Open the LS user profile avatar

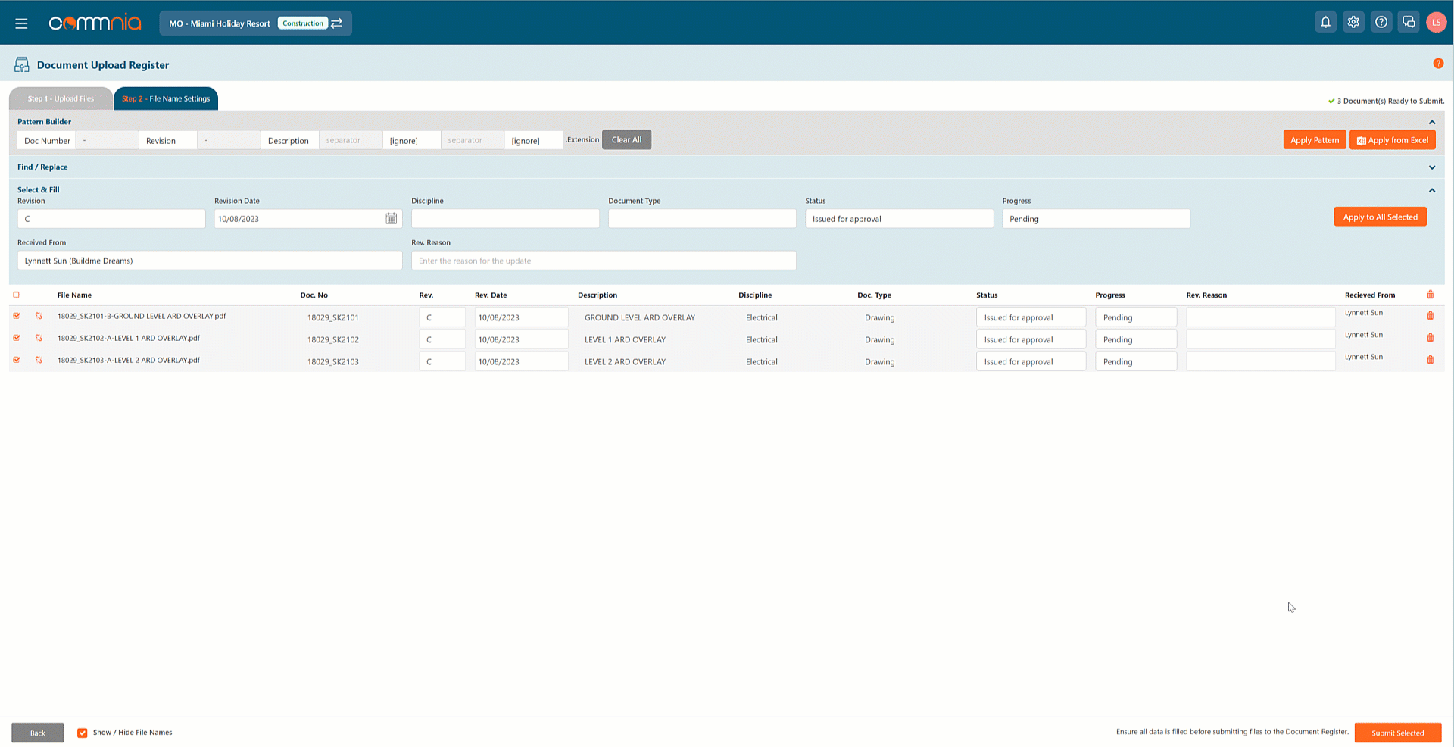pos(1436,23)
